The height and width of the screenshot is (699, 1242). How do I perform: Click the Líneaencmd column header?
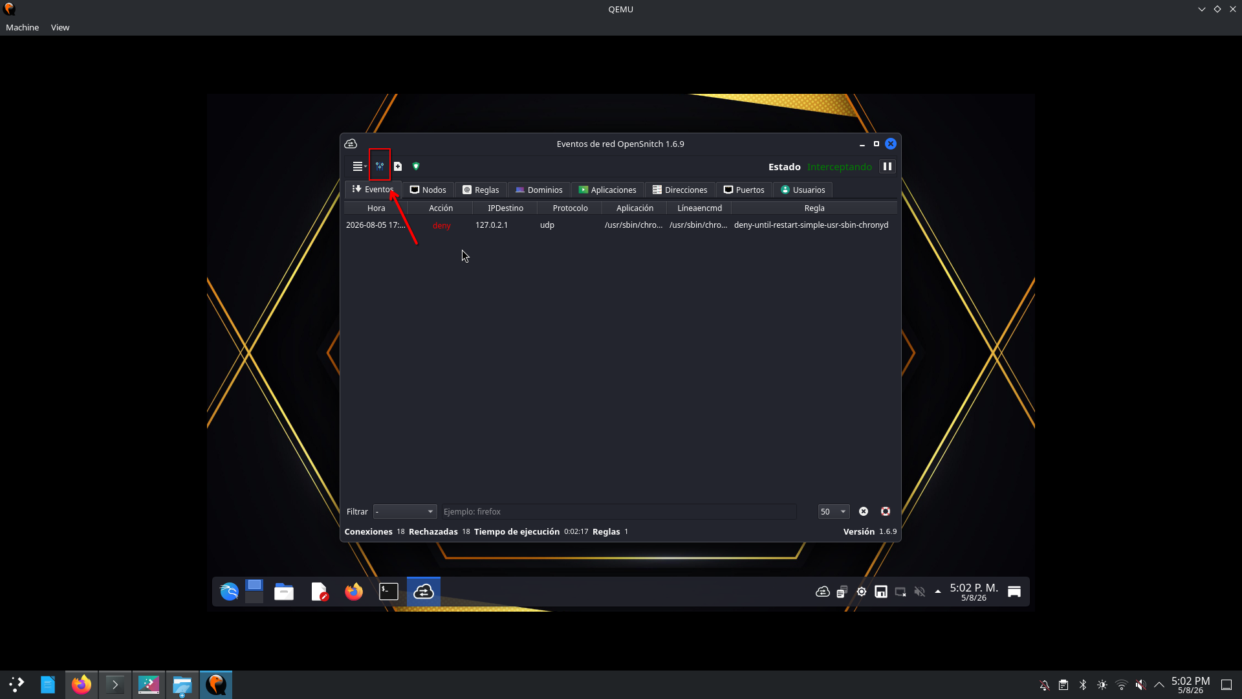699,208
